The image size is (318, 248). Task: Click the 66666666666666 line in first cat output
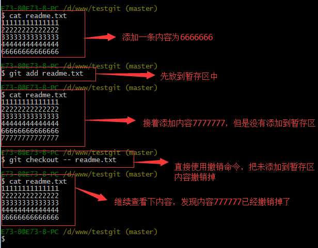click(30, 51)
